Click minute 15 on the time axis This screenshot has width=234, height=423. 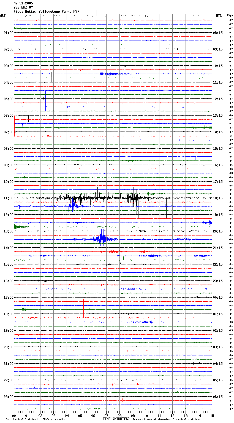212,416
